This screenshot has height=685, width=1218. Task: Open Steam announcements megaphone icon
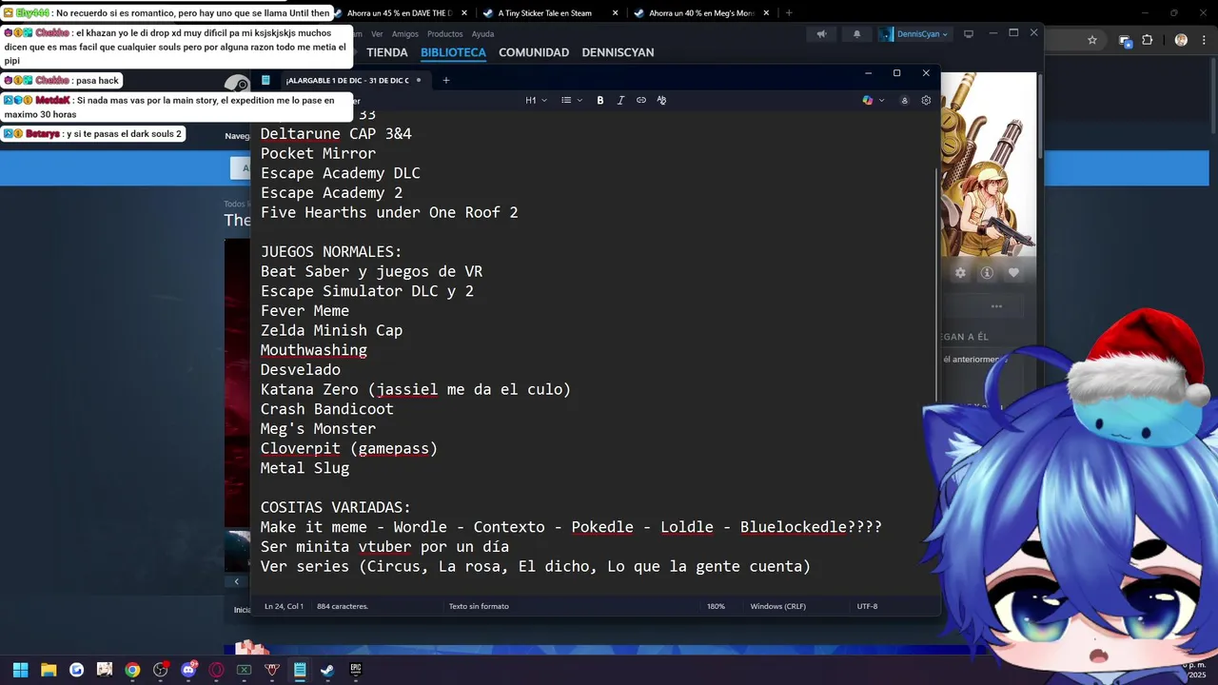[x=821, y=33]
